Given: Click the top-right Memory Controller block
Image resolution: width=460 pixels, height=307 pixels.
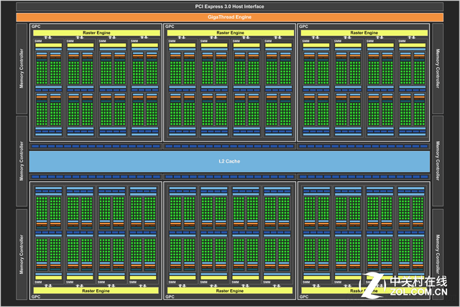Looking at the screenshot, I should point(438,68).
